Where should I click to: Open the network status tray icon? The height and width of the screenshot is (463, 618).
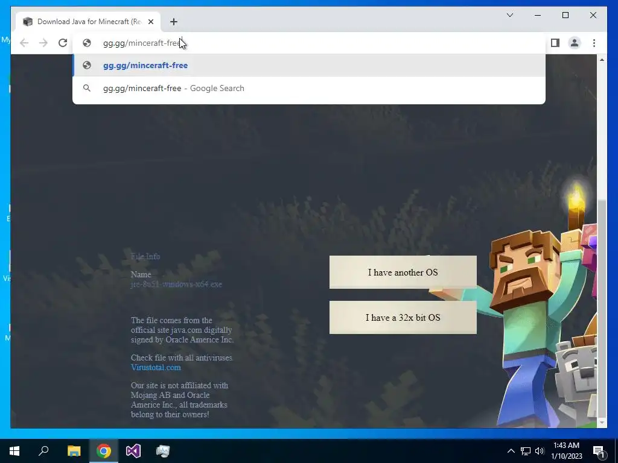tap(526, 451)
